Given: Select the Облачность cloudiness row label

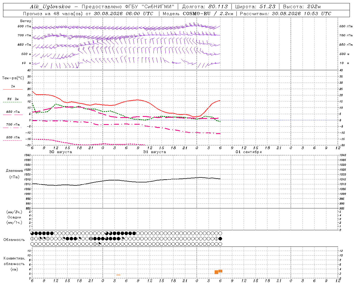Looking at the screenshot, I should coord(14,240).
